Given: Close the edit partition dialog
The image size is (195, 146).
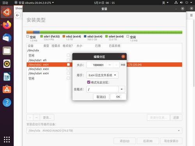Looking at the screenshot, I should (123, 56).
